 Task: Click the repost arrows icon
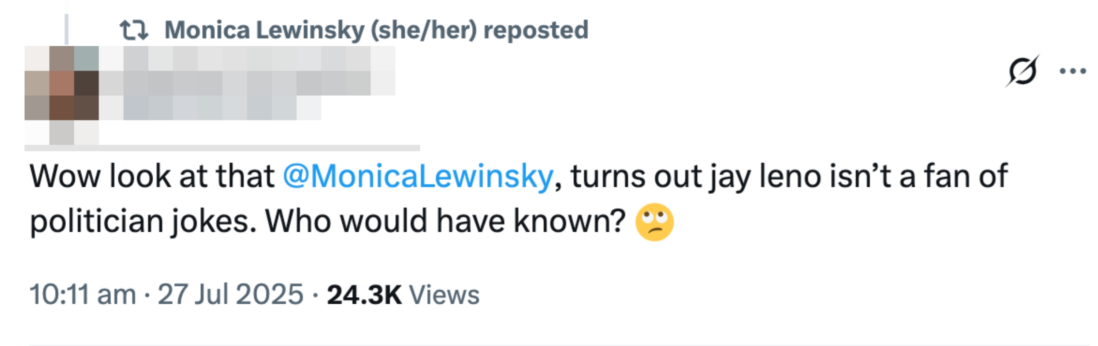point(134,30)
